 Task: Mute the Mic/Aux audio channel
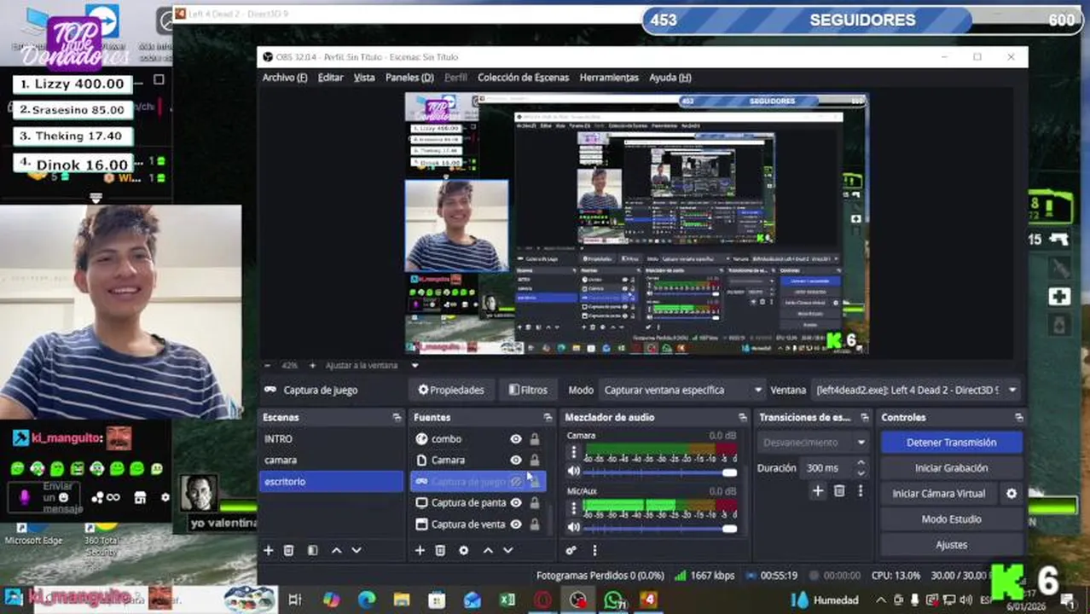pyautogui.click(x=574, y=528)
